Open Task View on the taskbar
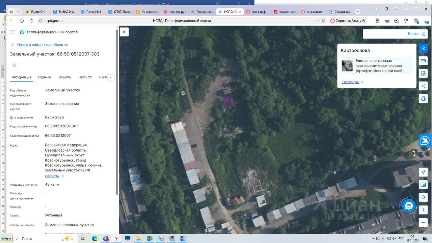The height and width of the screenshot is (243, 432). tap(83, 239)
